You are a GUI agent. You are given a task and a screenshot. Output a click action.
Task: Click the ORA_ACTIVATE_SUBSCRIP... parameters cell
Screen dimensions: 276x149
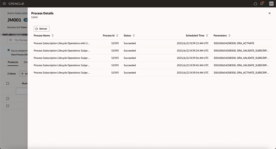241,73
